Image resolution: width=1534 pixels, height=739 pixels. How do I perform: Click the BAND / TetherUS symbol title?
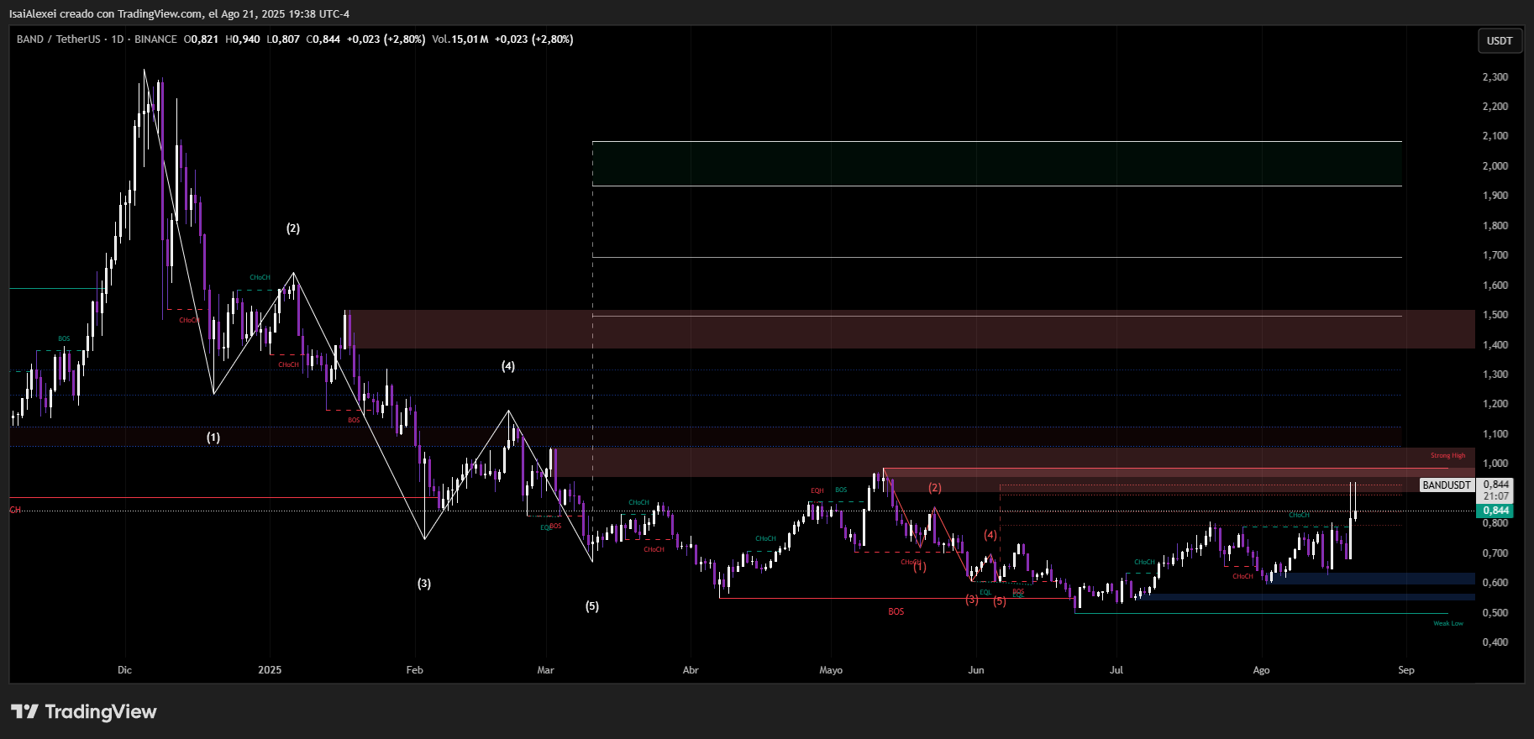point(58,39)
